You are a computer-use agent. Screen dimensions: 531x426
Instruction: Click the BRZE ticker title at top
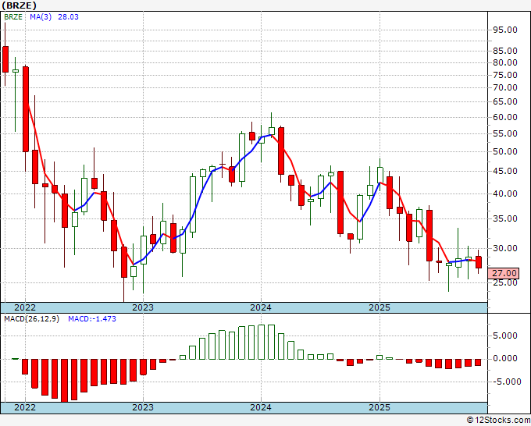[x=19, y=5]
